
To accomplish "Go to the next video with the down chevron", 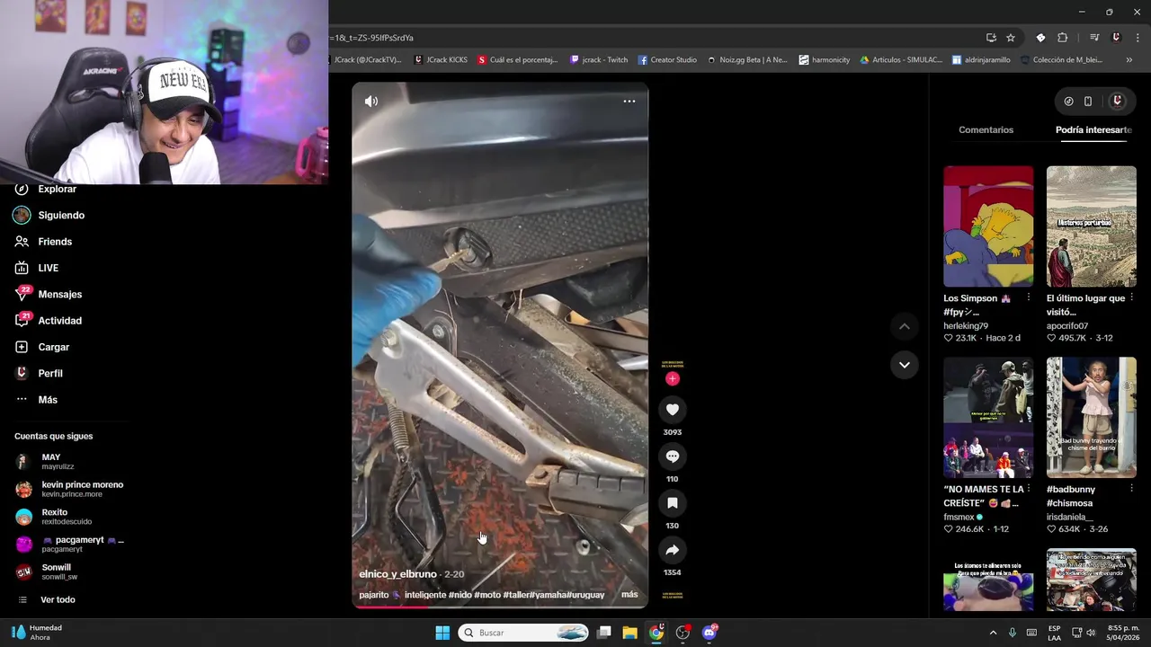I will pos(904,365).
